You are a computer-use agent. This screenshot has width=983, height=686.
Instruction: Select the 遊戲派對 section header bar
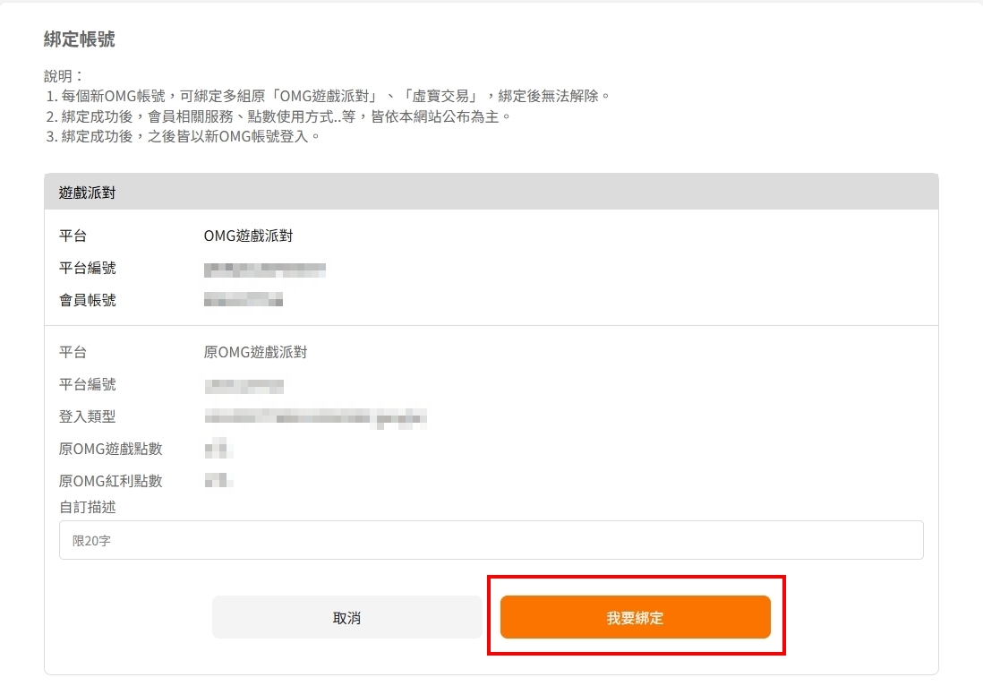tap(491, 192)
